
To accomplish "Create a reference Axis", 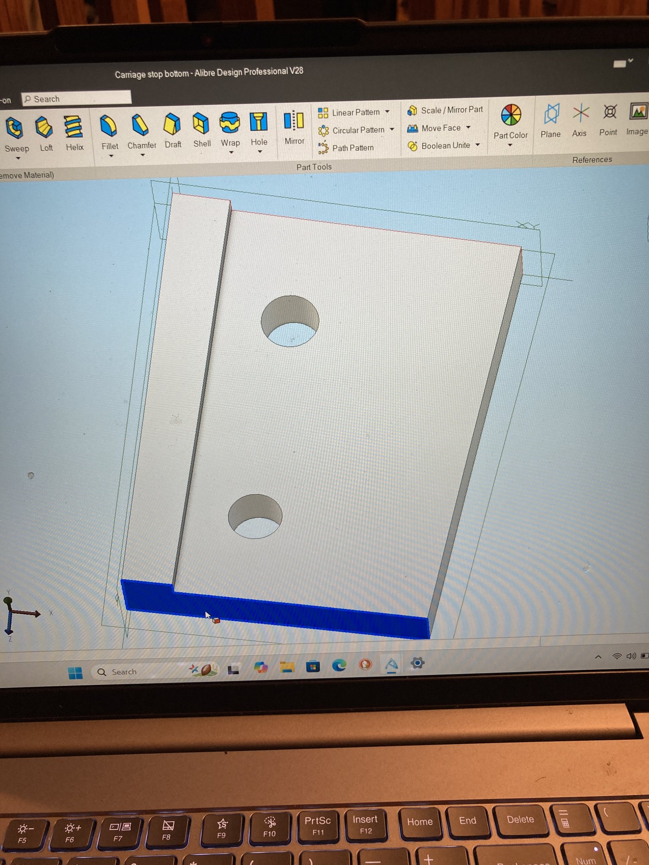I will (580, 114).
